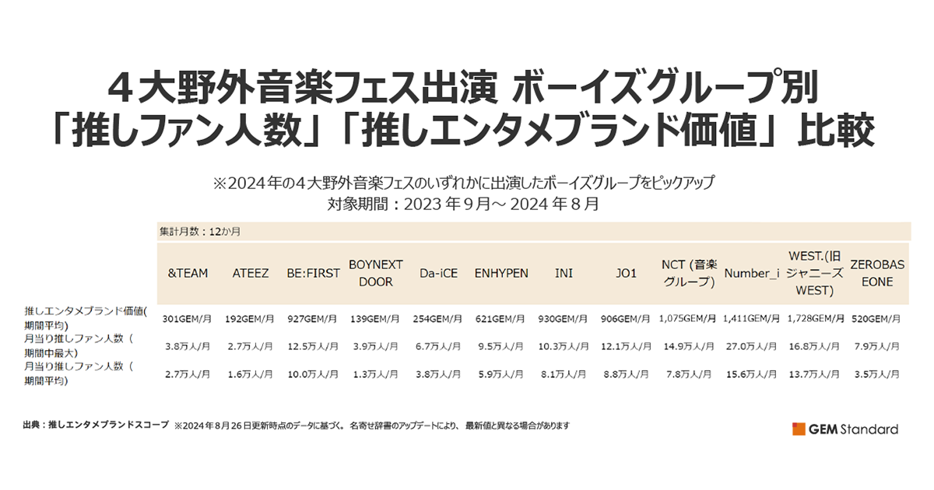Select the '621GEM/月' cell for ENHYPEN

[500, 318]
